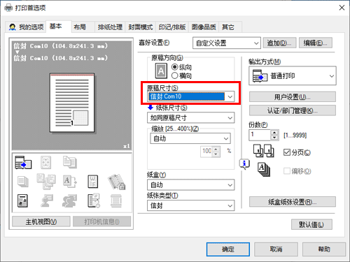Screen dimensions: 350x262
Task: Click the 认证/部门管理 button
Action: pos(293,110)
